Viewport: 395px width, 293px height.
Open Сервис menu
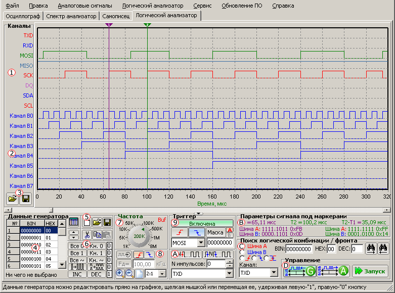pyautogui.click(x=202, y=6)
